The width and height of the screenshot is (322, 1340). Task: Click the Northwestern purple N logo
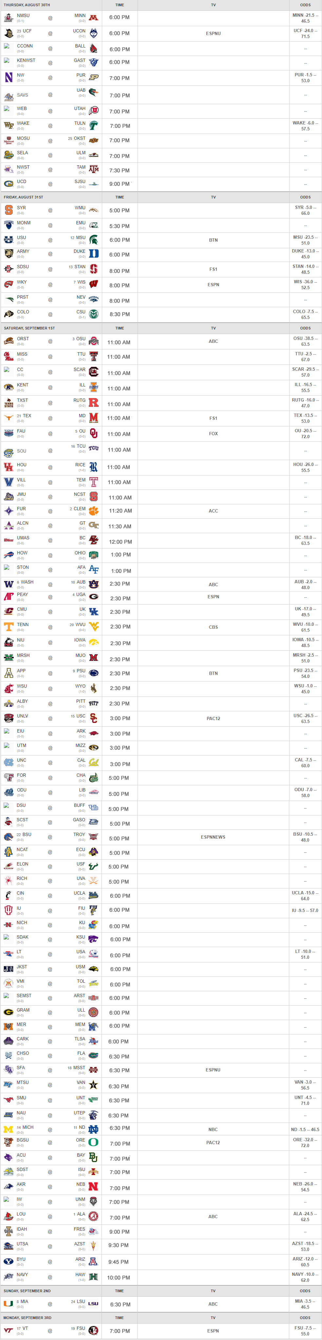tap(9, 78)
